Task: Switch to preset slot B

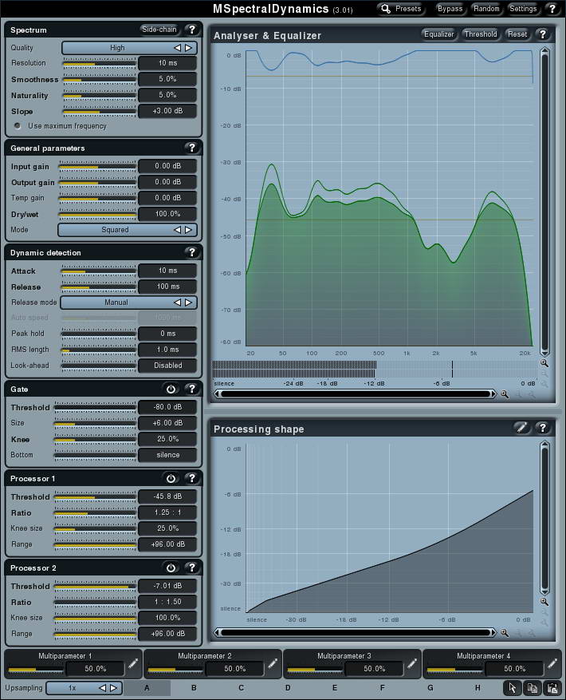Action: (x=194, y=688)
